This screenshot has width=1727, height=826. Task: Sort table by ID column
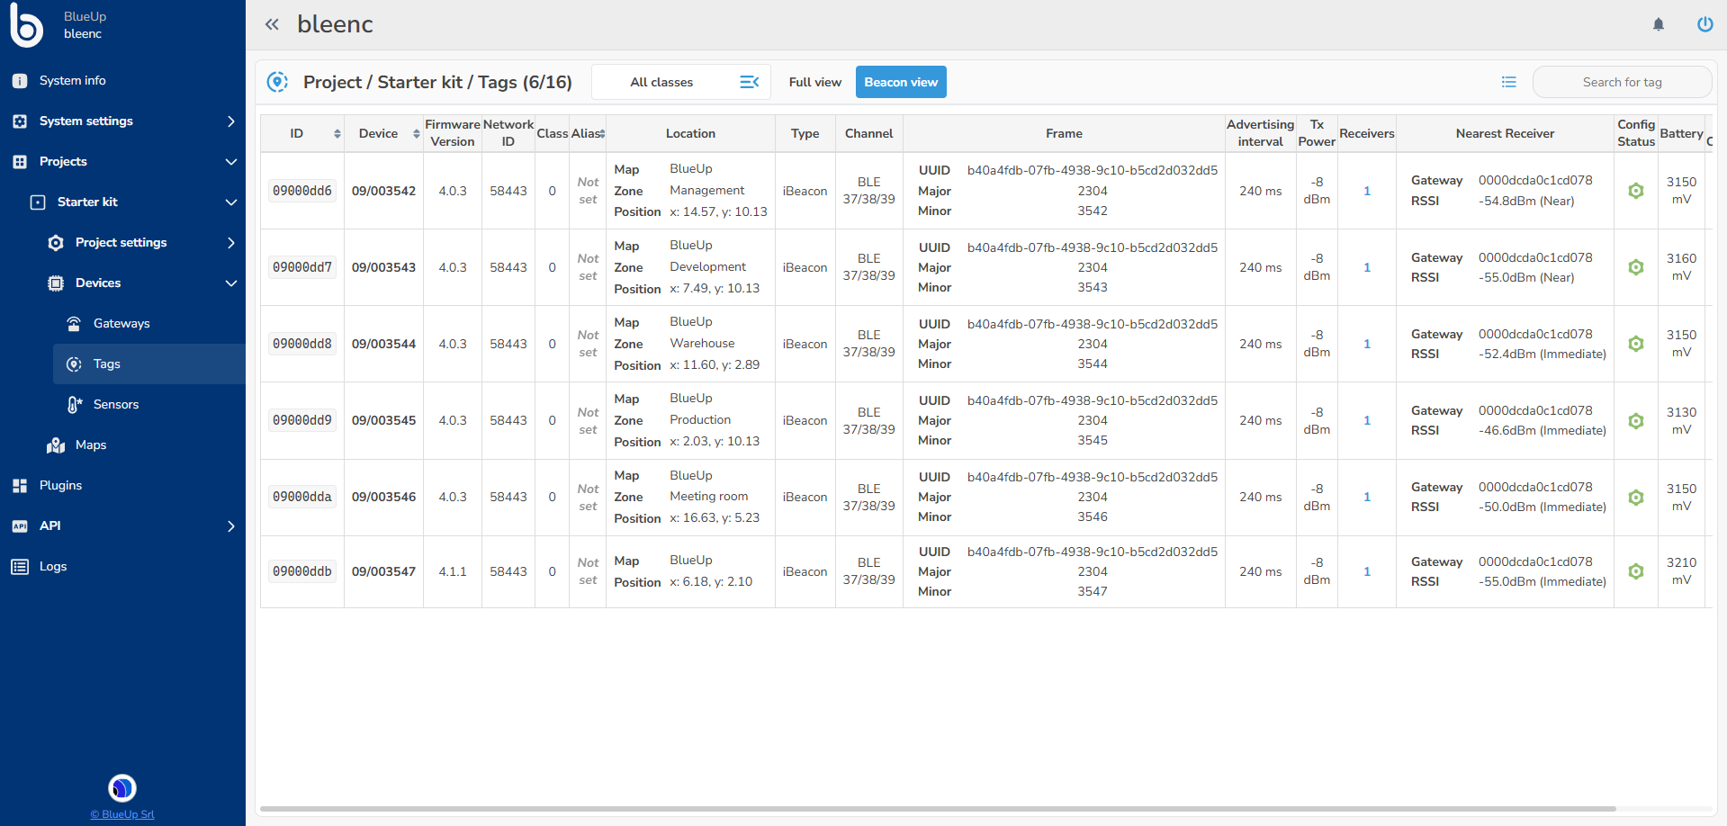point(337,134)
